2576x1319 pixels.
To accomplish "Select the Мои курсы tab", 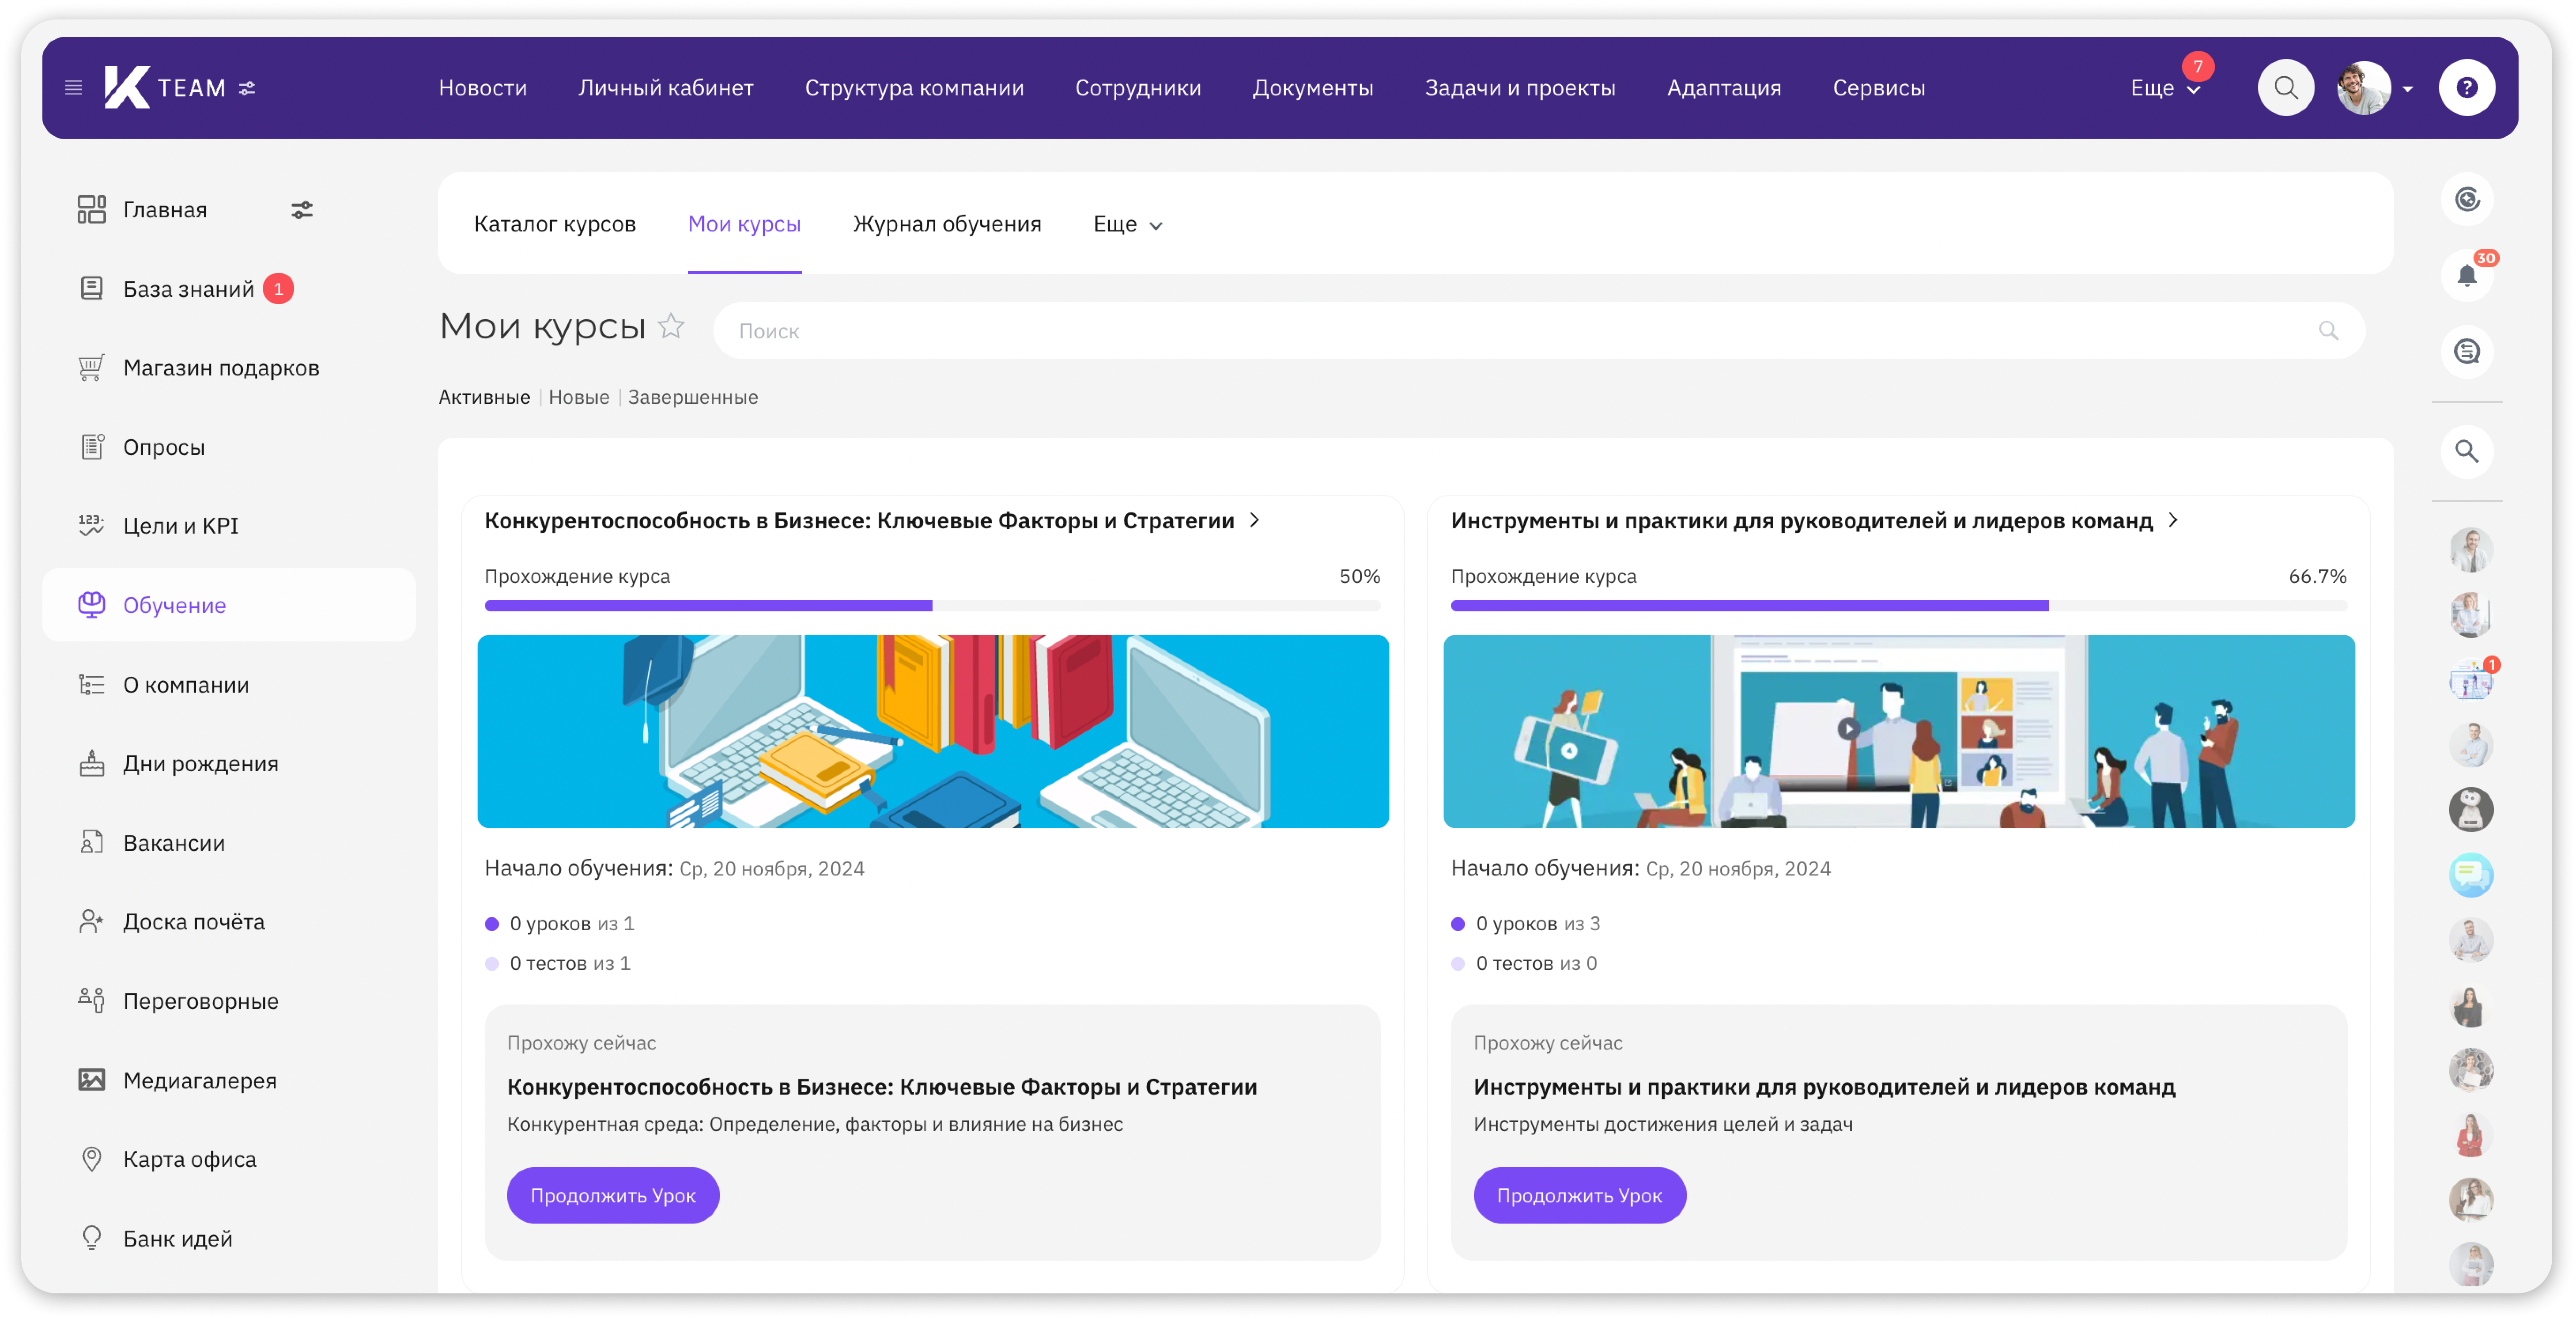I will click(x=744, y=224).
